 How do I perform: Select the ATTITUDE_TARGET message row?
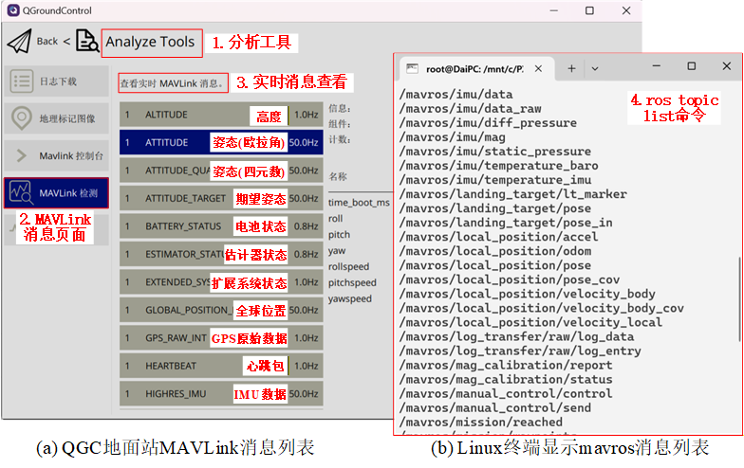click(x=221, y=198)
